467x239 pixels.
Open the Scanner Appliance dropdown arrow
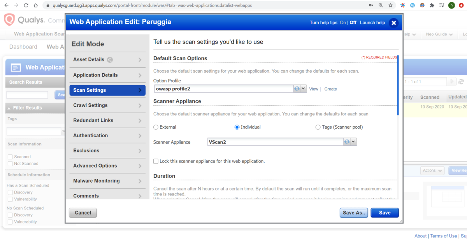(x=353, y=142)
